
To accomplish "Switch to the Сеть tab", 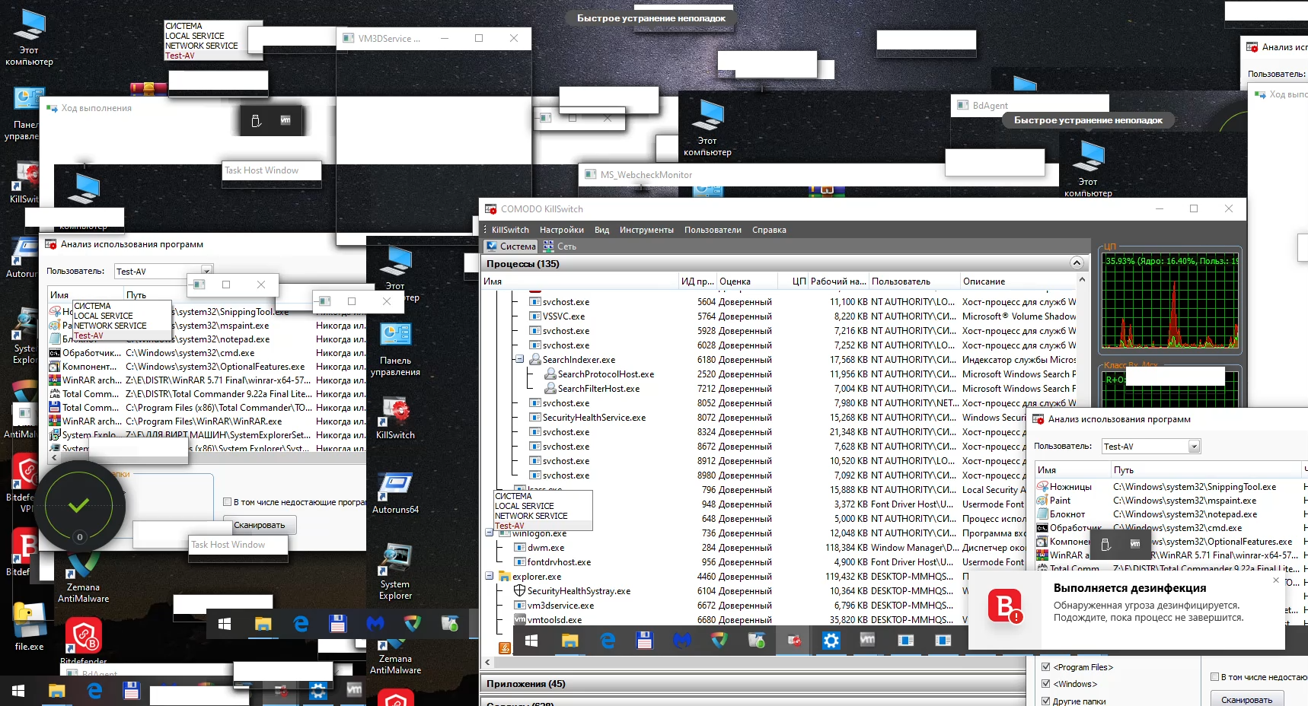I will click(560, 246).
